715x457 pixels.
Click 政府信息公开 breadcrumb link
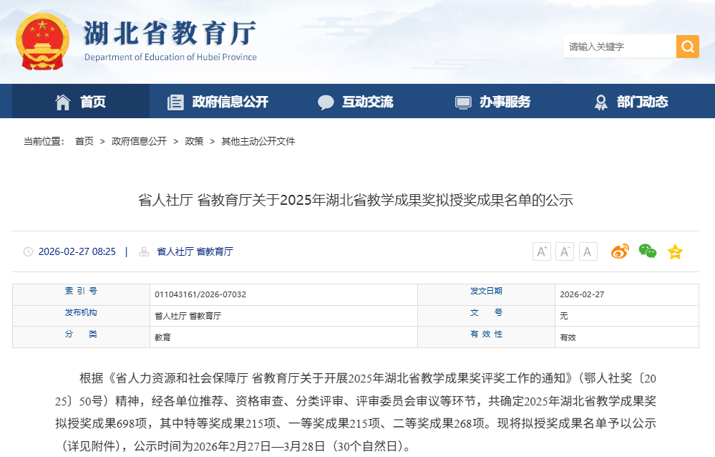click(139, 141)
